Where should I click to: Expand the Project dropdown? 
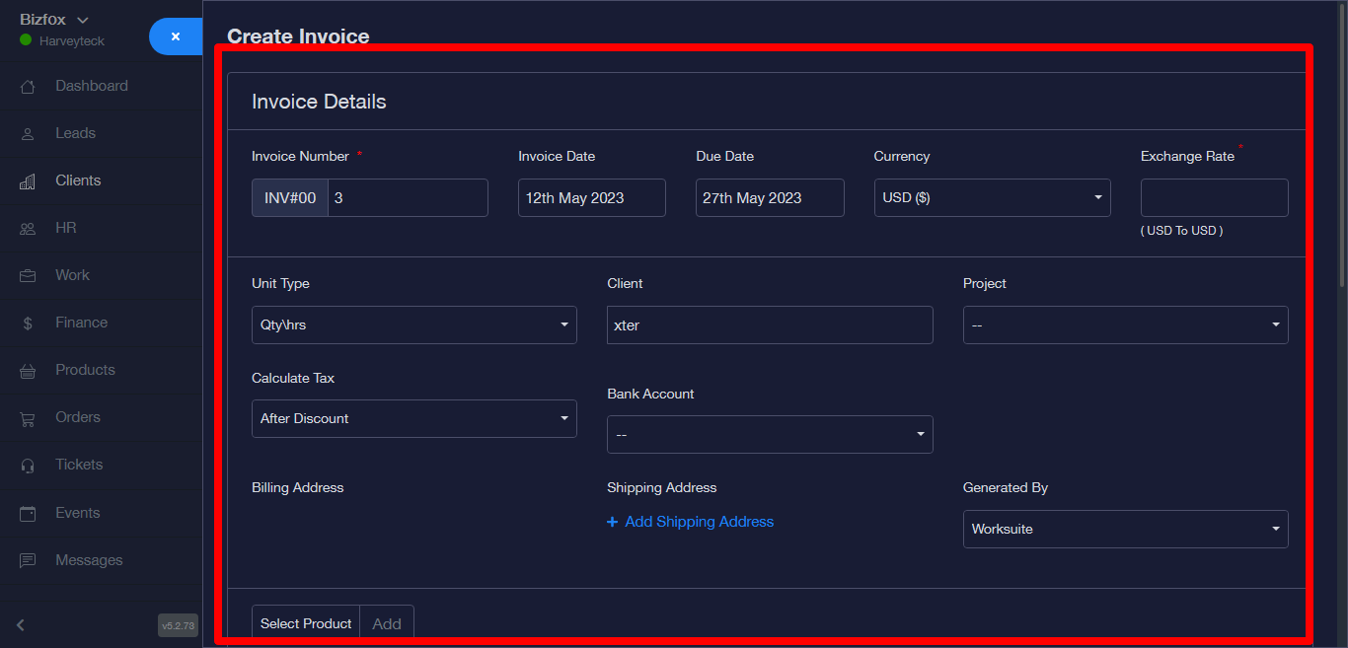coord(1125,324)
